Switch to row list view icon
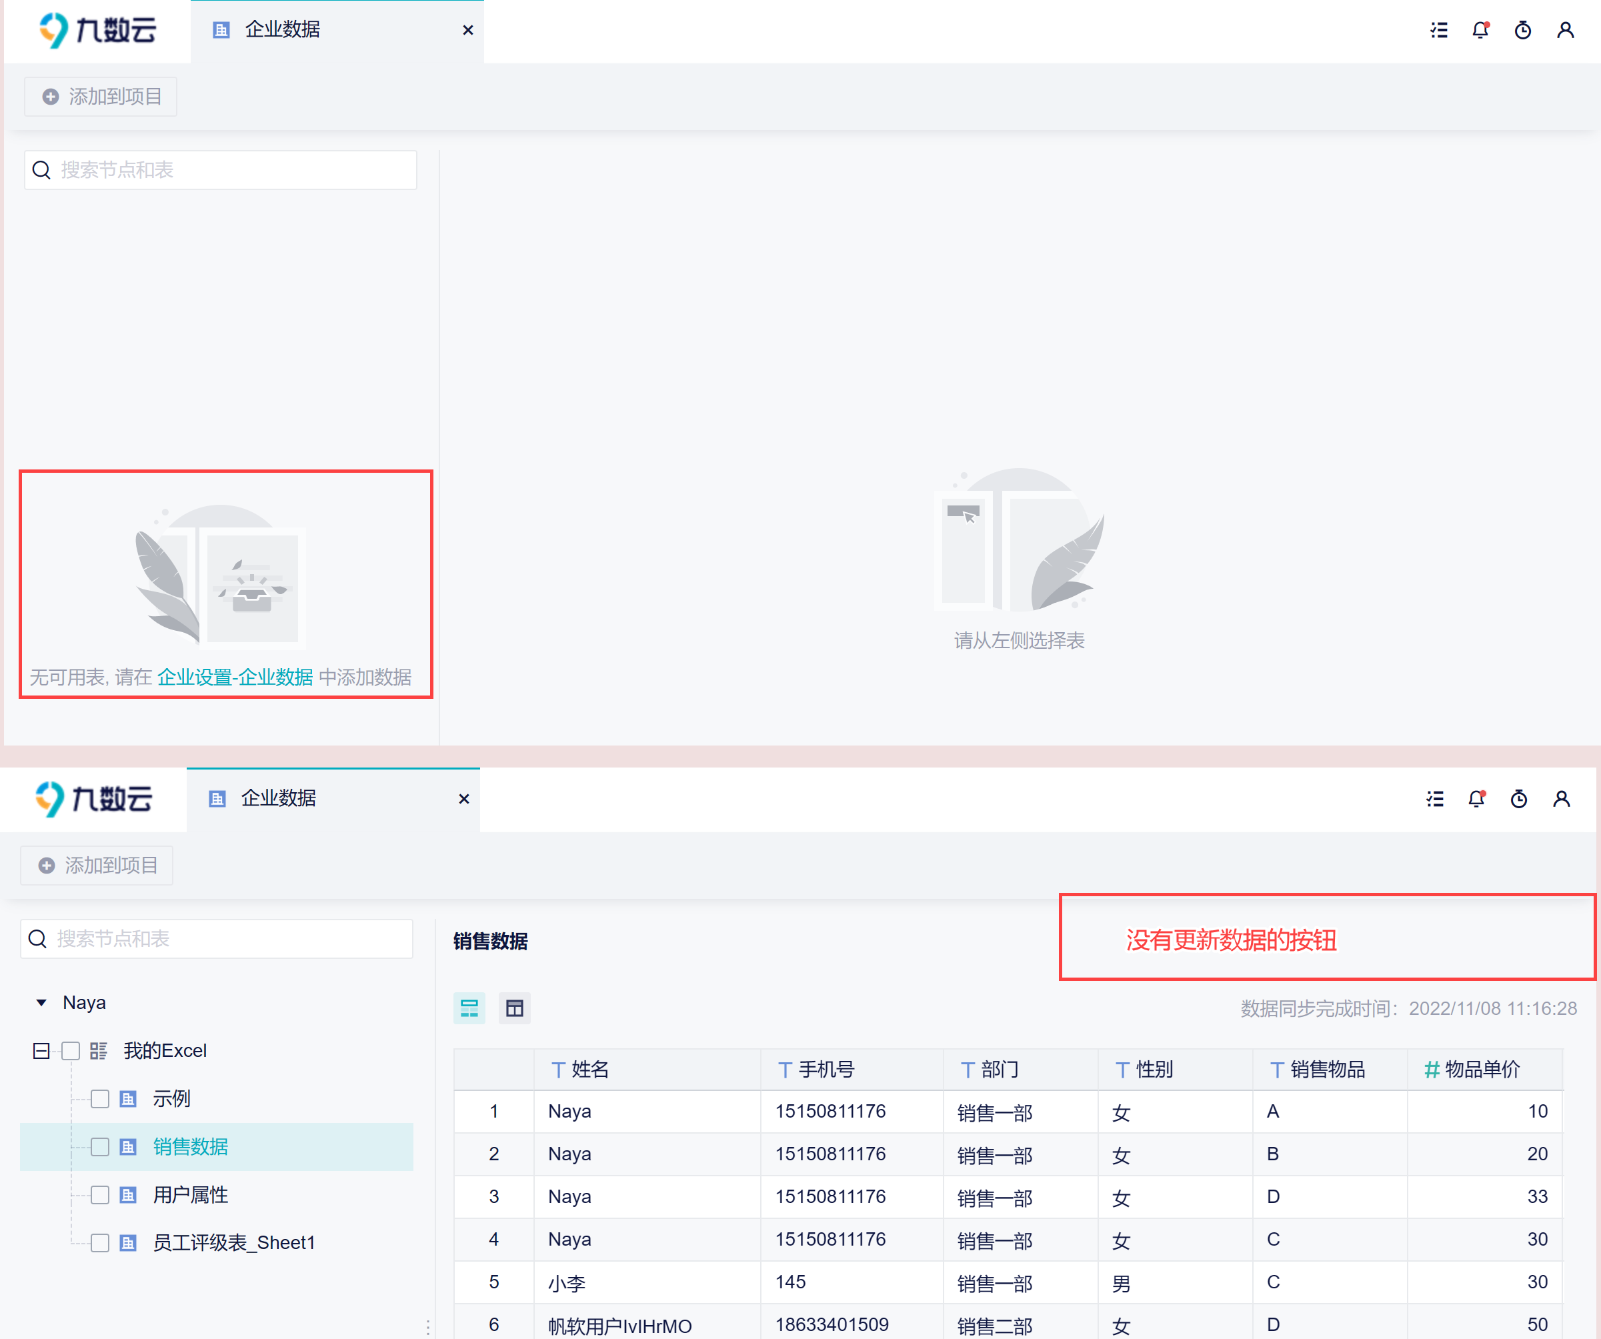The height and width of the screenshot is (1339, 1601). pyautogui.click(x=469, y=1009)
